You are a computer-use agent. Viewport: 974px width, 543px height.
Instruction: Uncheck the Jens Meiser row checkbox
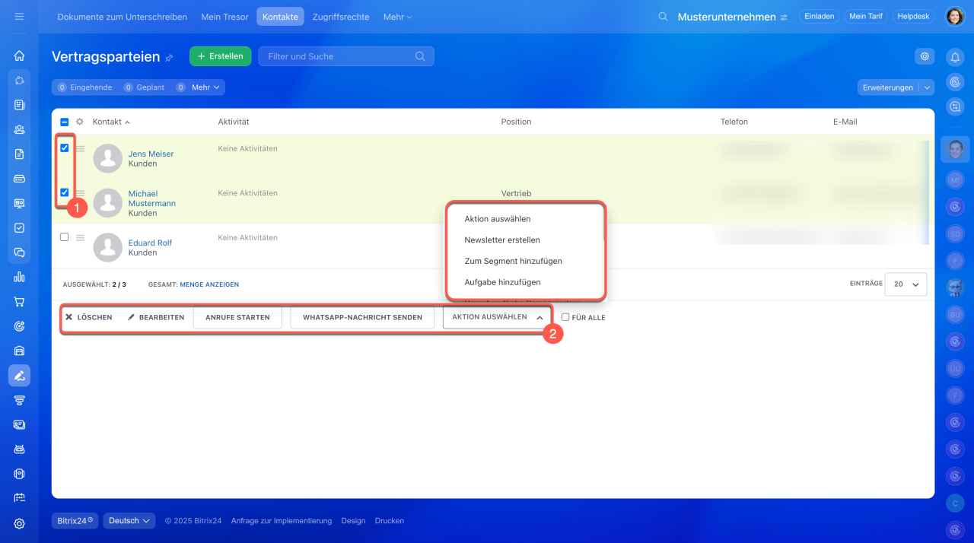[x=65, y=148]
